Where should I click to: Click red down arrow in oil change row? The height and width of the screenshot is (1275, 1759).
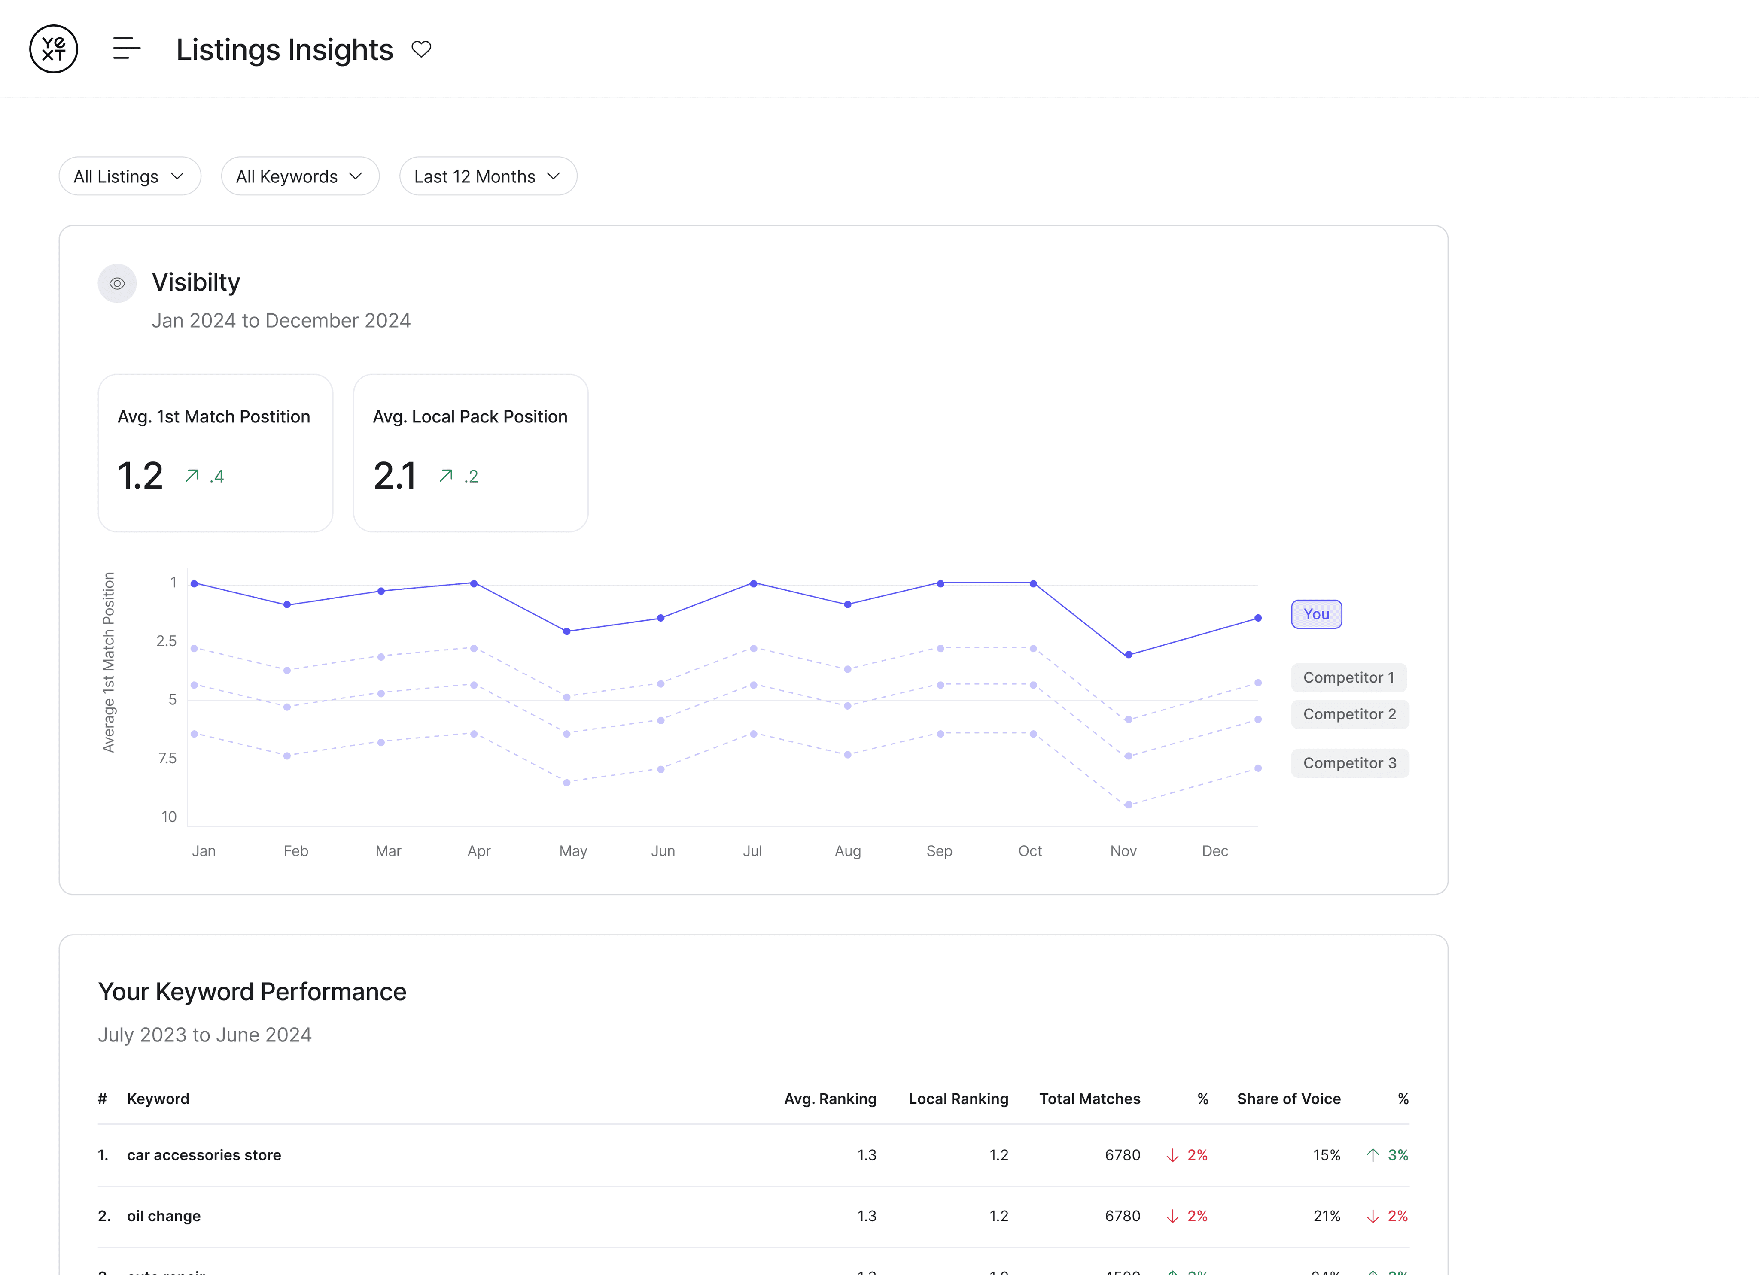click(1172, 1216)
